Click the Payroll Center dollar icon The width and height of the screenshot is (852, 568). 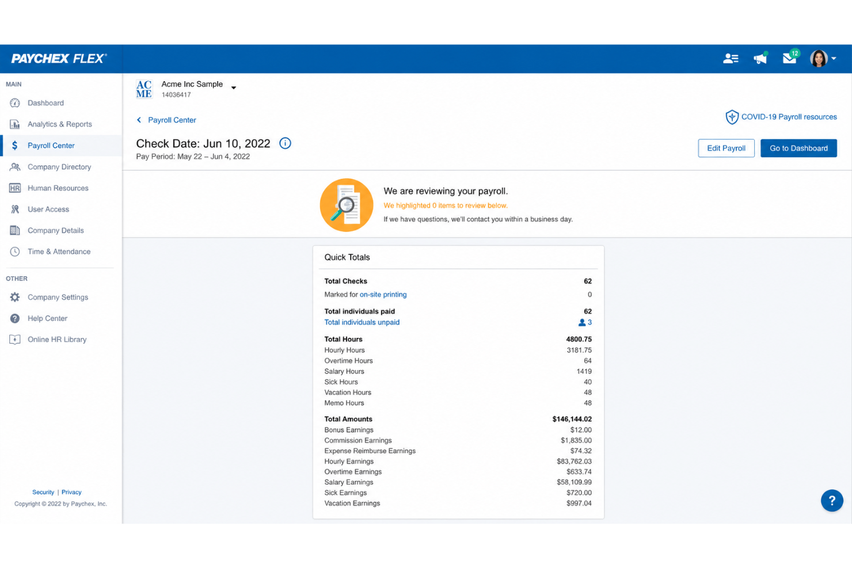tap(15, 146)
